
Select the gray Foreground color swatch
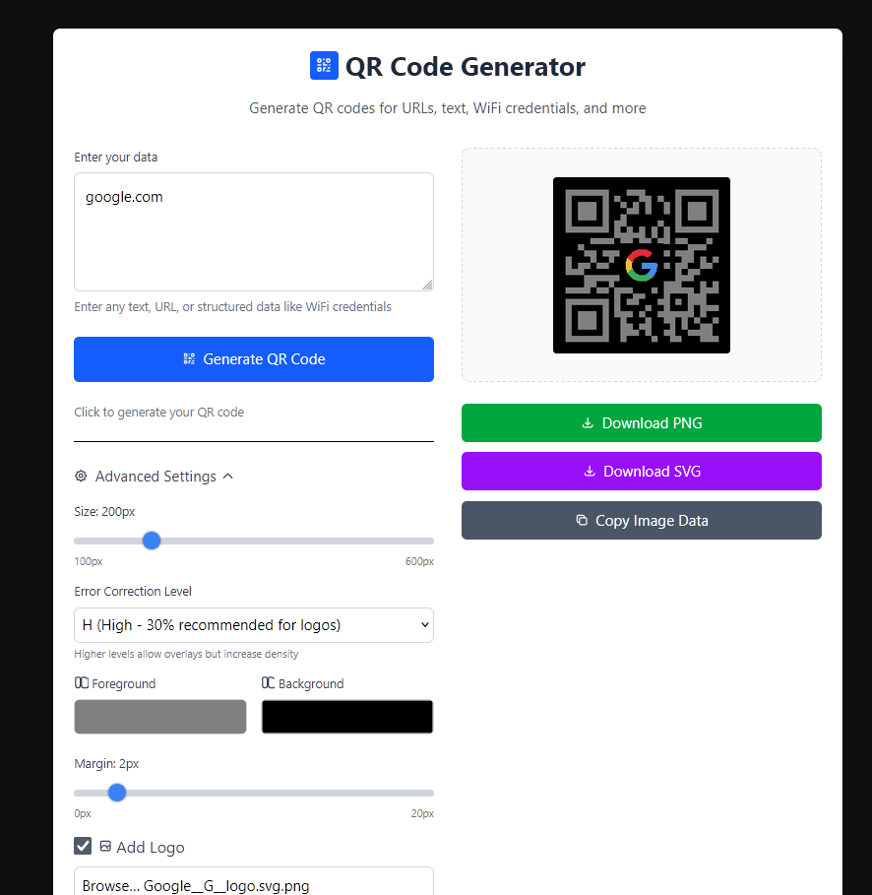tap(159, 716)
